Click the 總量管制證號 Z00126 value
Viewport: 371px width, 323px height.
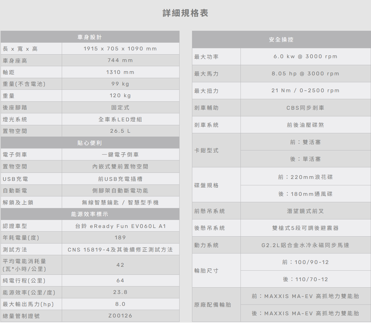point(120,316)
